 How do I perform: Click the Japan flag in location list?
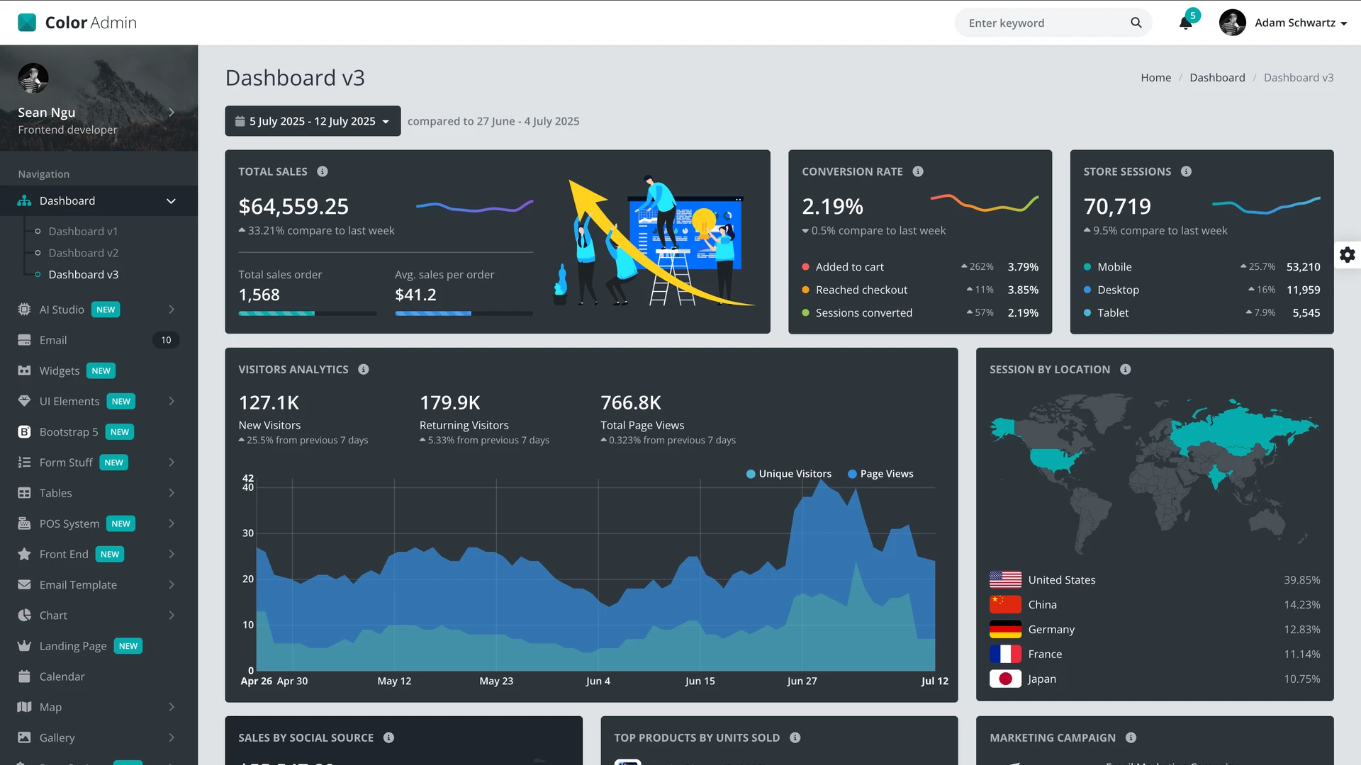(1005, 679)
